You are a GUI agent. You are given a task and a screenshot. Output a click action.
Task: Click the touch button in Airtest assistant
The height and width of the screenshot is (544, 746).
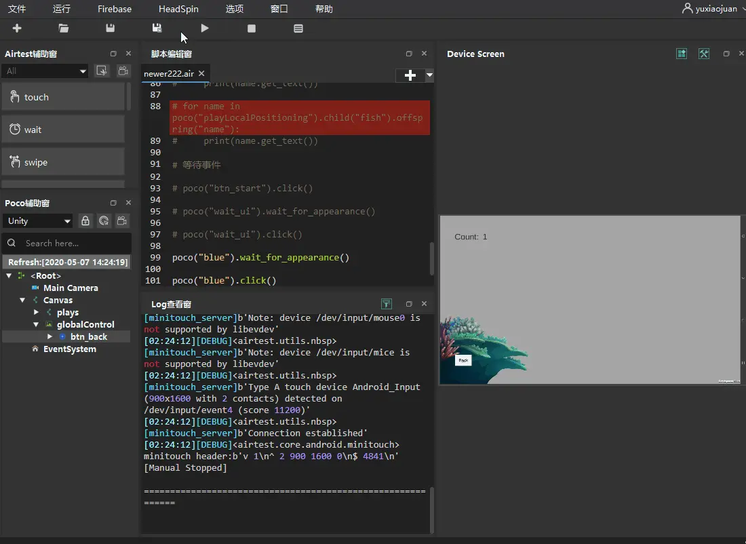click(64, 97)
